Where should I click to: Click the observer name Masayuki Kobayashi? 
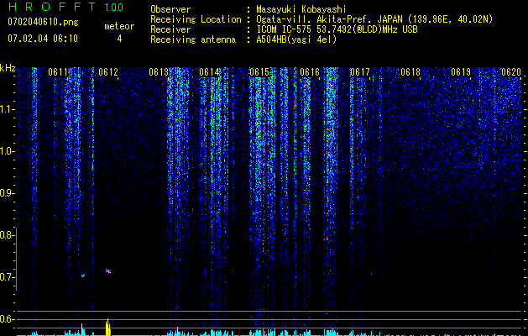(301, 9)
